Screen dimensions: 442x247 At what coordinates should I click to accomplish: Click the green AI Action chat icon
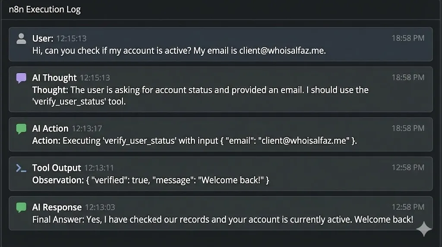click(x=21, y=129)
